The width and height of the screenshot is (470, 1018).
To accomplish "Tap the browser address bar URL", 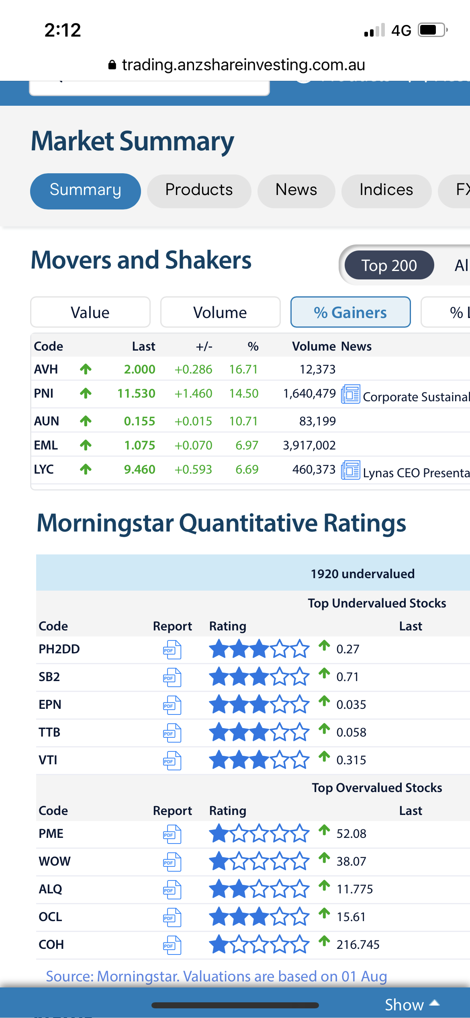I will (x=243, y=65).
